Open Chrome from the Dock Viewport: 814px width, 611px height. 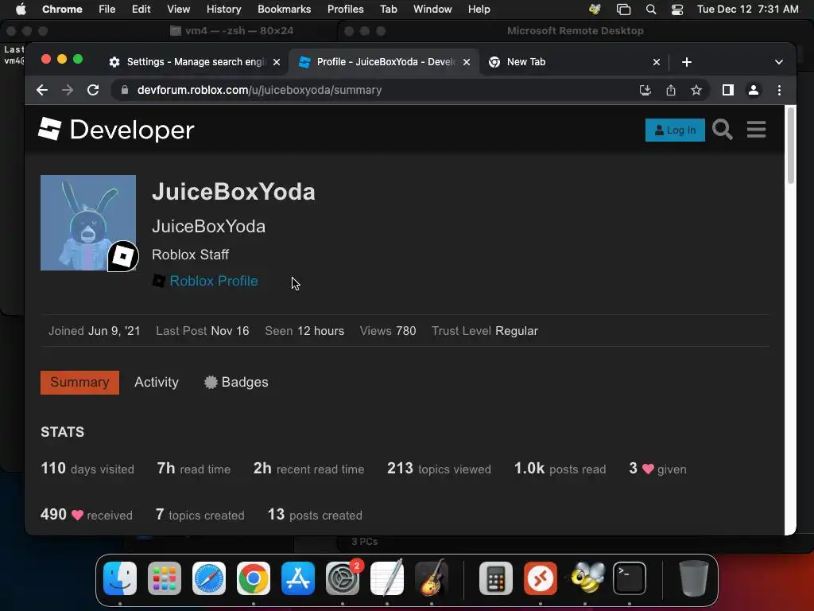[254, 578]
